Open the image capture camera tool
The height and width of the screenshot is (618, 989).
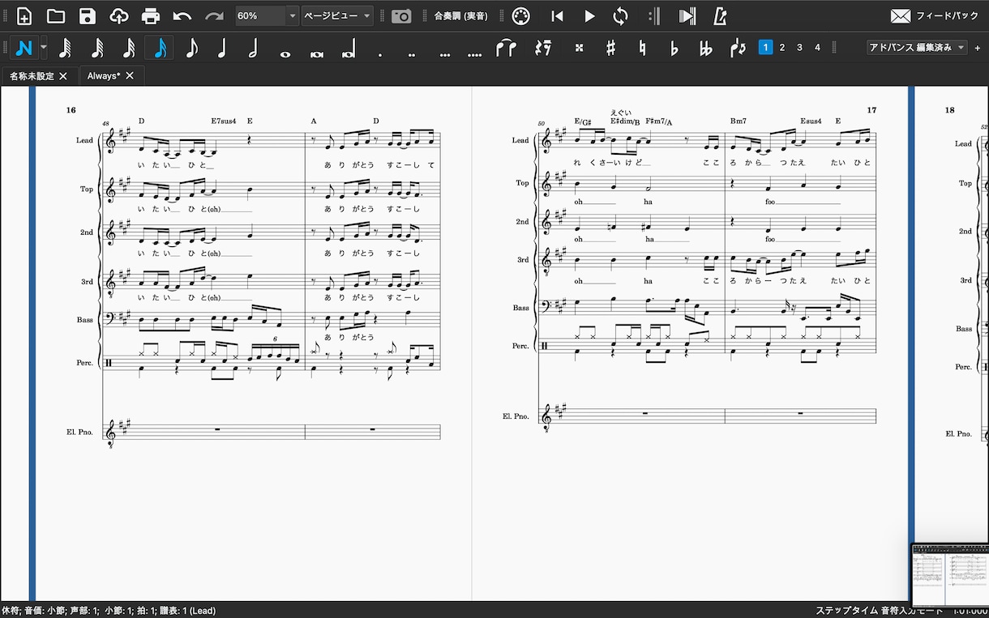point(400,15)
